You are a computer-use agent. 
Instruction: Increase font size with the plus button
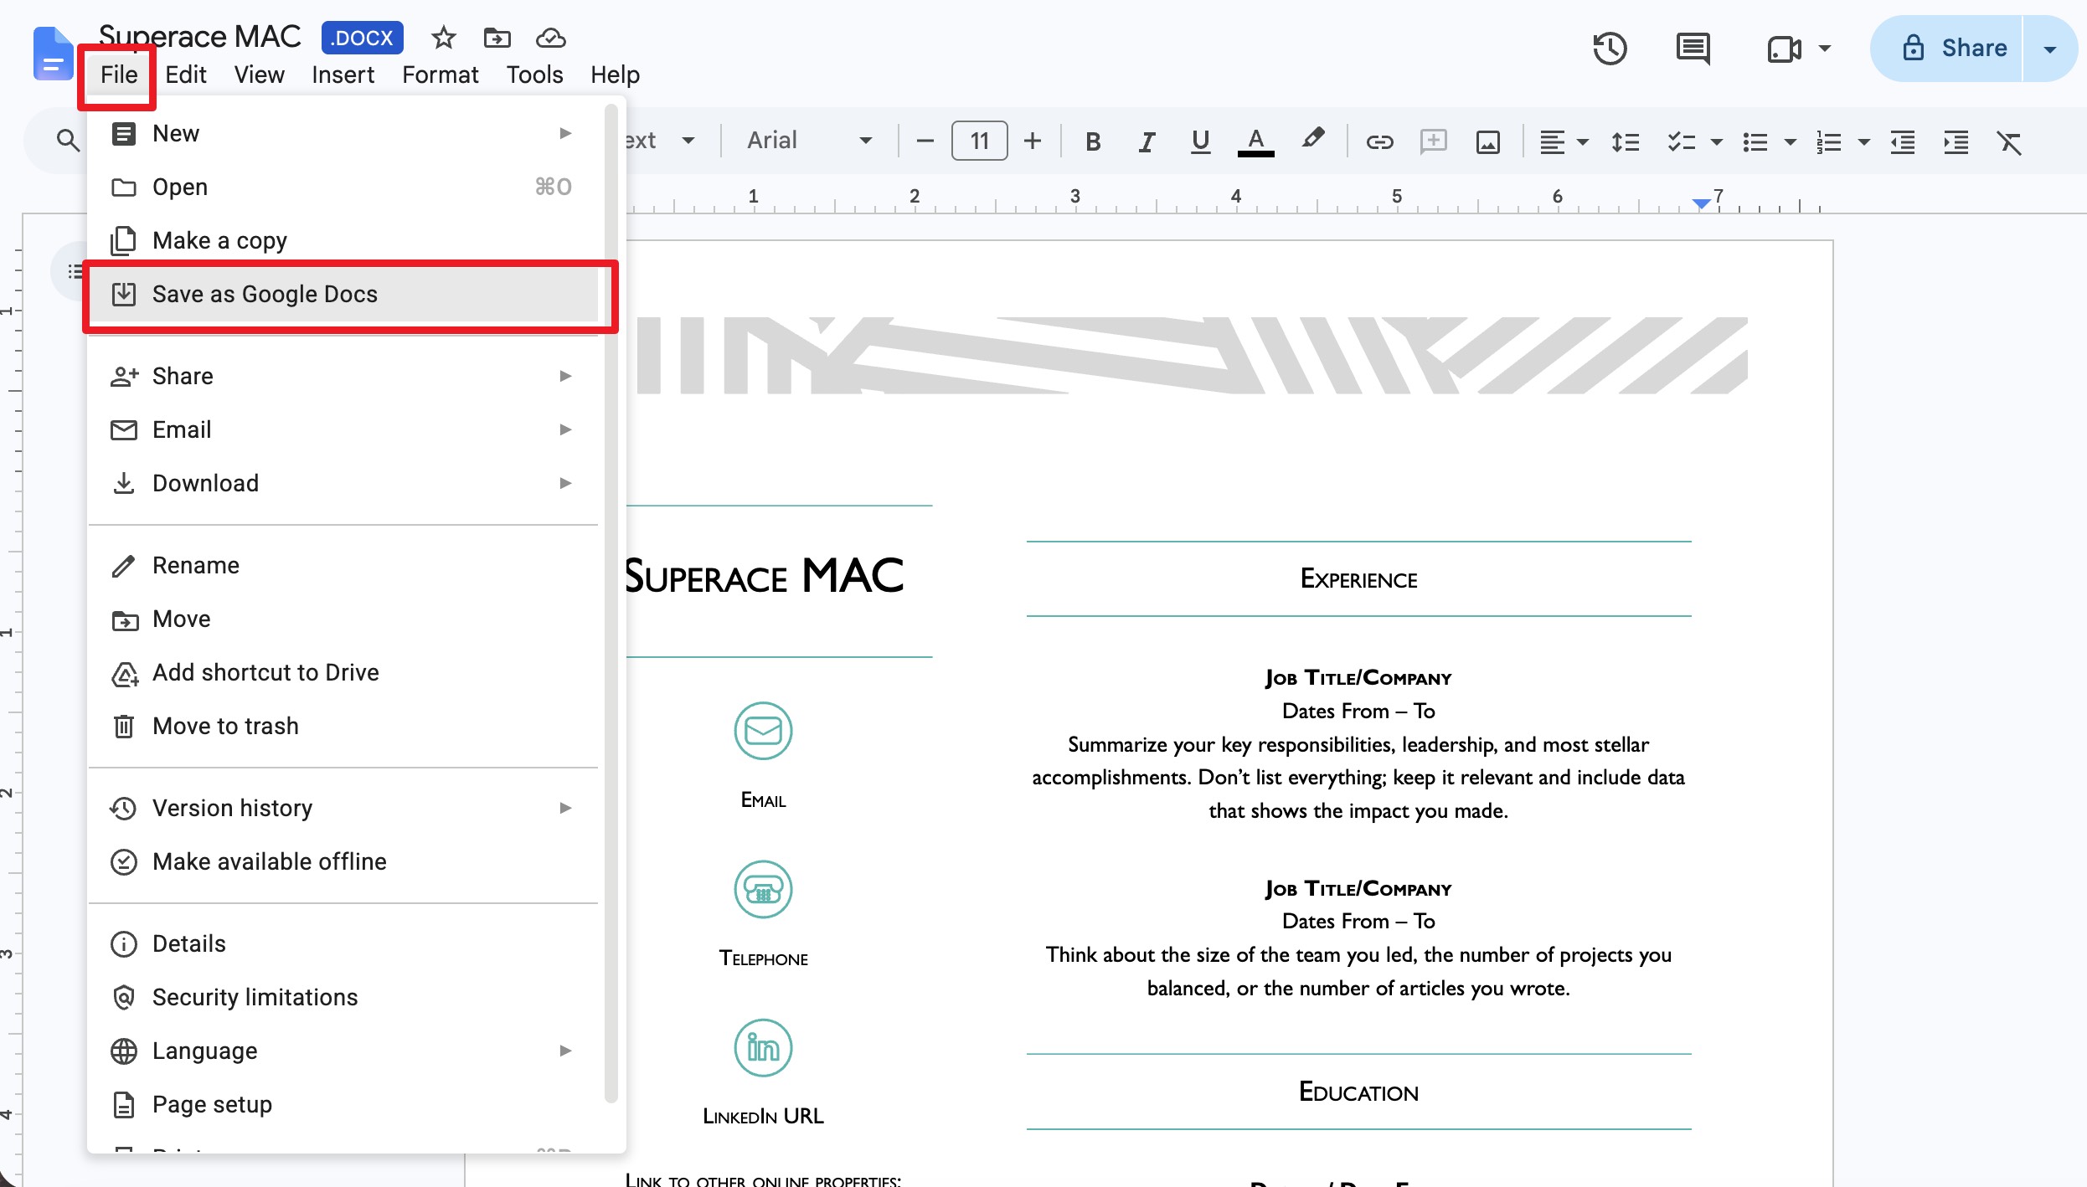(x=1033, y=141)
